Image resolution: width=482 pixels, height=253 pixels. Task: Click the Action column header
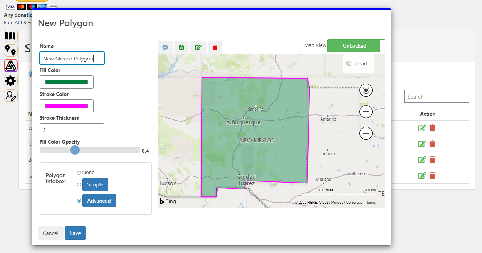(428, 114)
